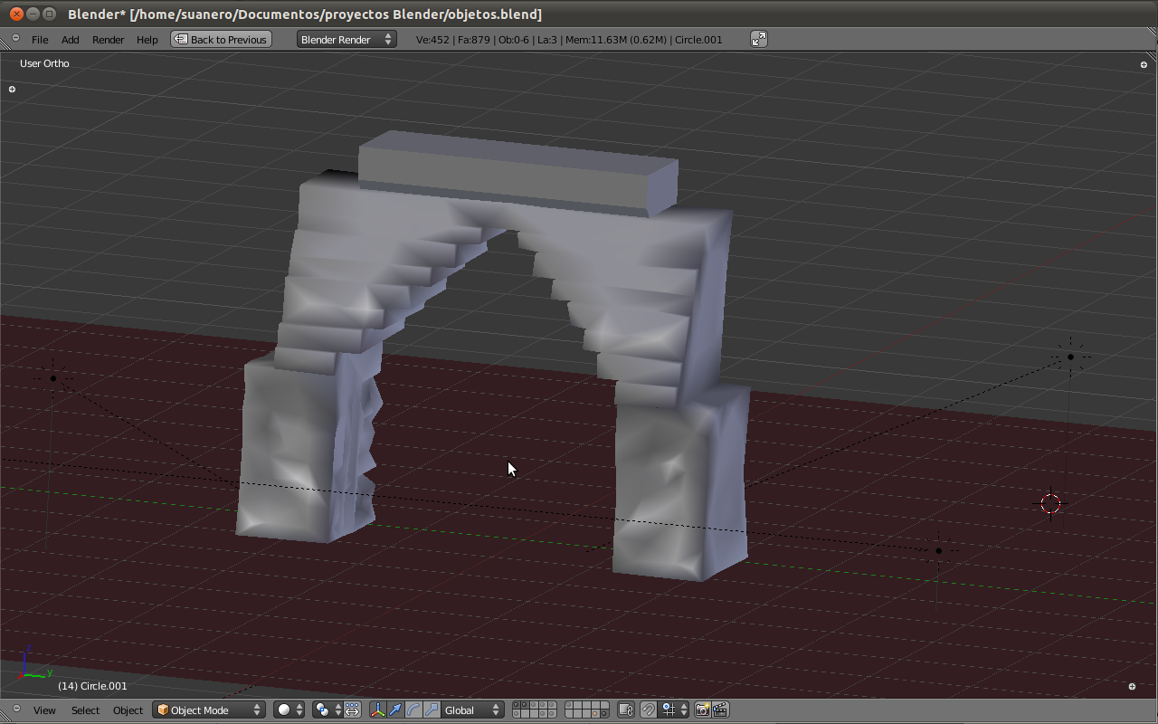1158x724 pixels.
Task: Click the OpenGL render animation clapperboard icon
Action: tap(720, 710)
